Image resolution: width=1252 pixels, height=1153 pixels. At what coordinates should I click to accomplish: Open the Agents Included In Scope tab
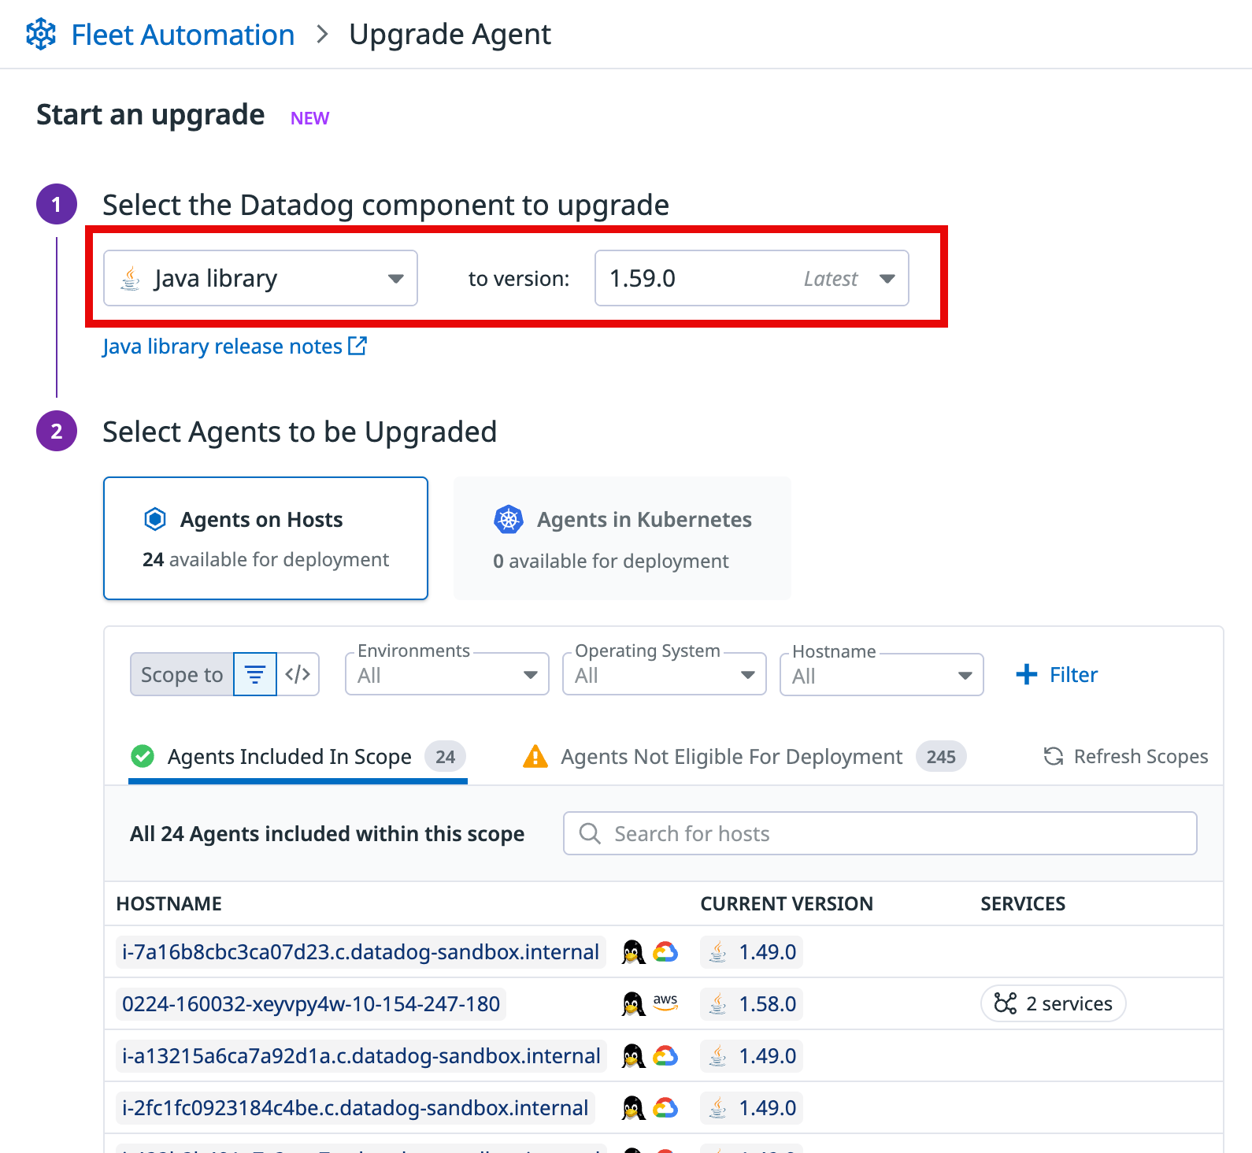coord(290,756)
